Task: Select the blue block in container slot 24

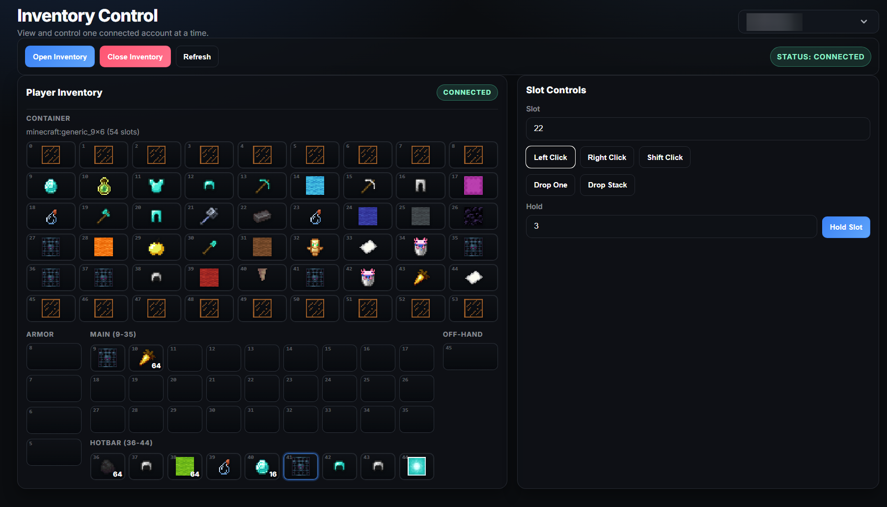Action: point(368,216)
